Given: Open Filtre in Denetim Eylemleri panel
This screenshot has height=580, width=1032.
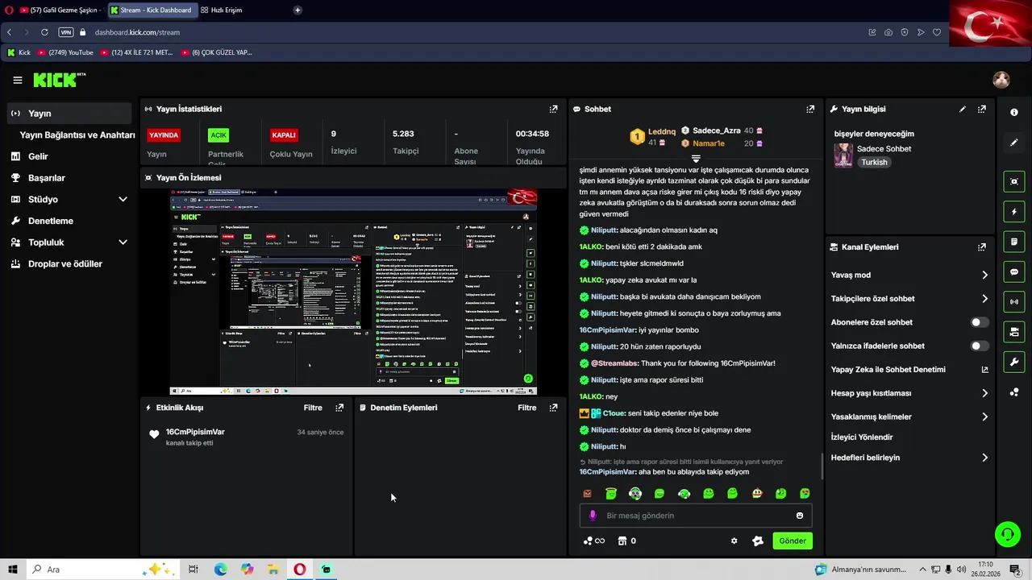Looking at the screenshot, I should coord(526,408).
